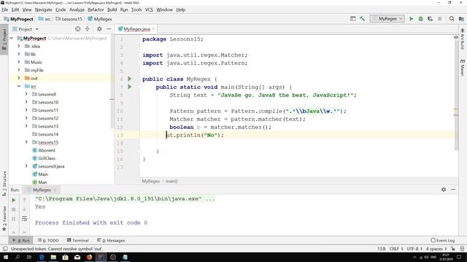Open Favorites side tab

pyautogui.click(x=4, y=218)
